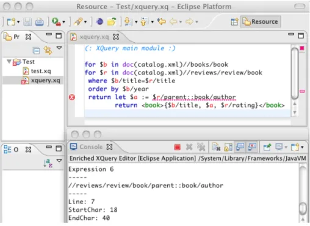Click the 'Expression 6' console line
This screenshot has width=310, height=226.
91,169
